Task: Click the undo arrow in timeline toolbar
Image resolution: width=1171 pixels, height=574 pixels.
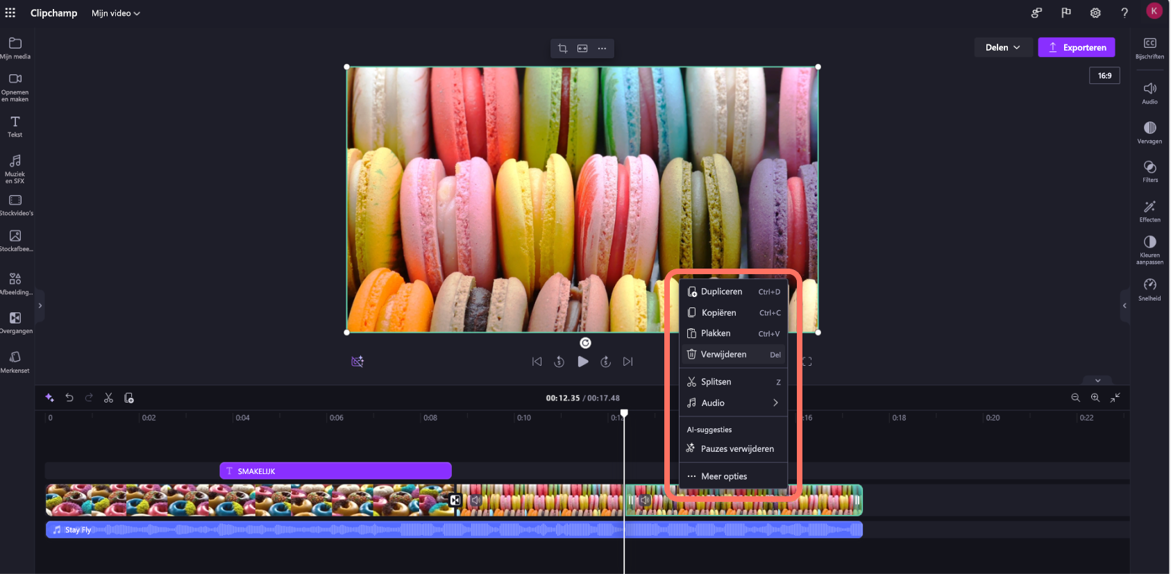Action: (x=69, y=398)
